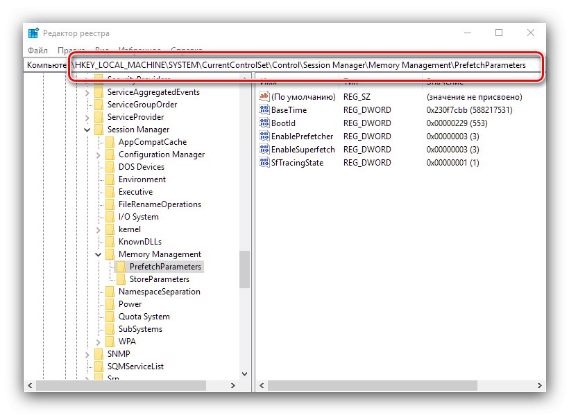Click the tree pane scroll down arrow
Viewport: 569px width, 415px height.
click(x=244, y=373)
